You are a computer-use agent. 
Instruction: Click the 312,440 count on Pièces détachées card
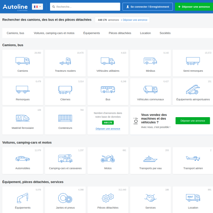point(122,190)
